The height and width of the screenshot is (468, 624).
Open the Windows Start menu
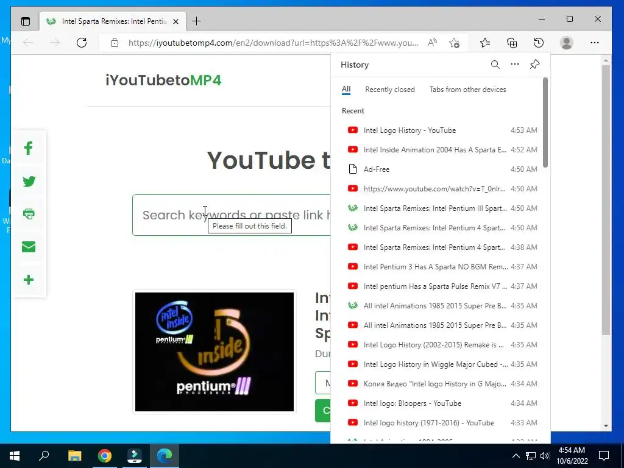[15, 456]
